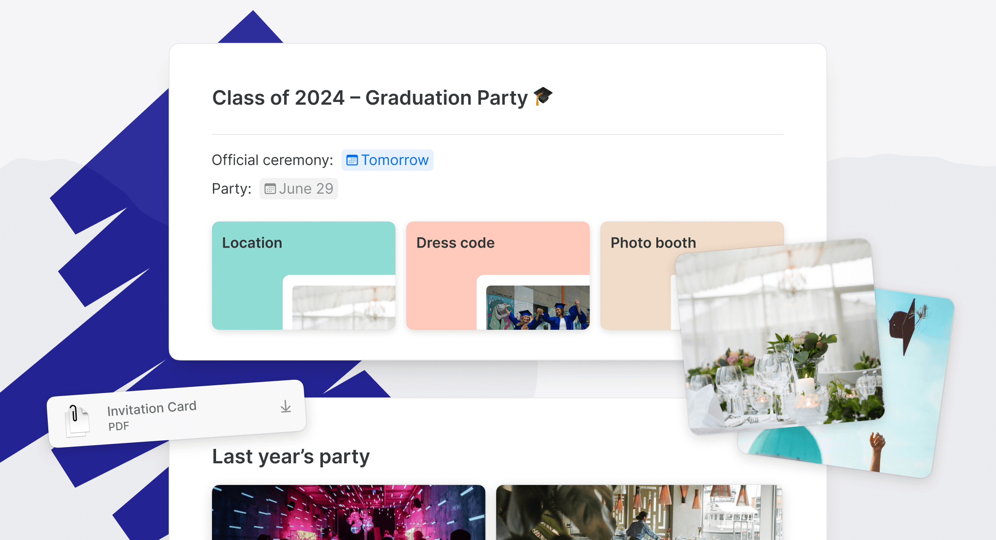Click the Party label

231,189
